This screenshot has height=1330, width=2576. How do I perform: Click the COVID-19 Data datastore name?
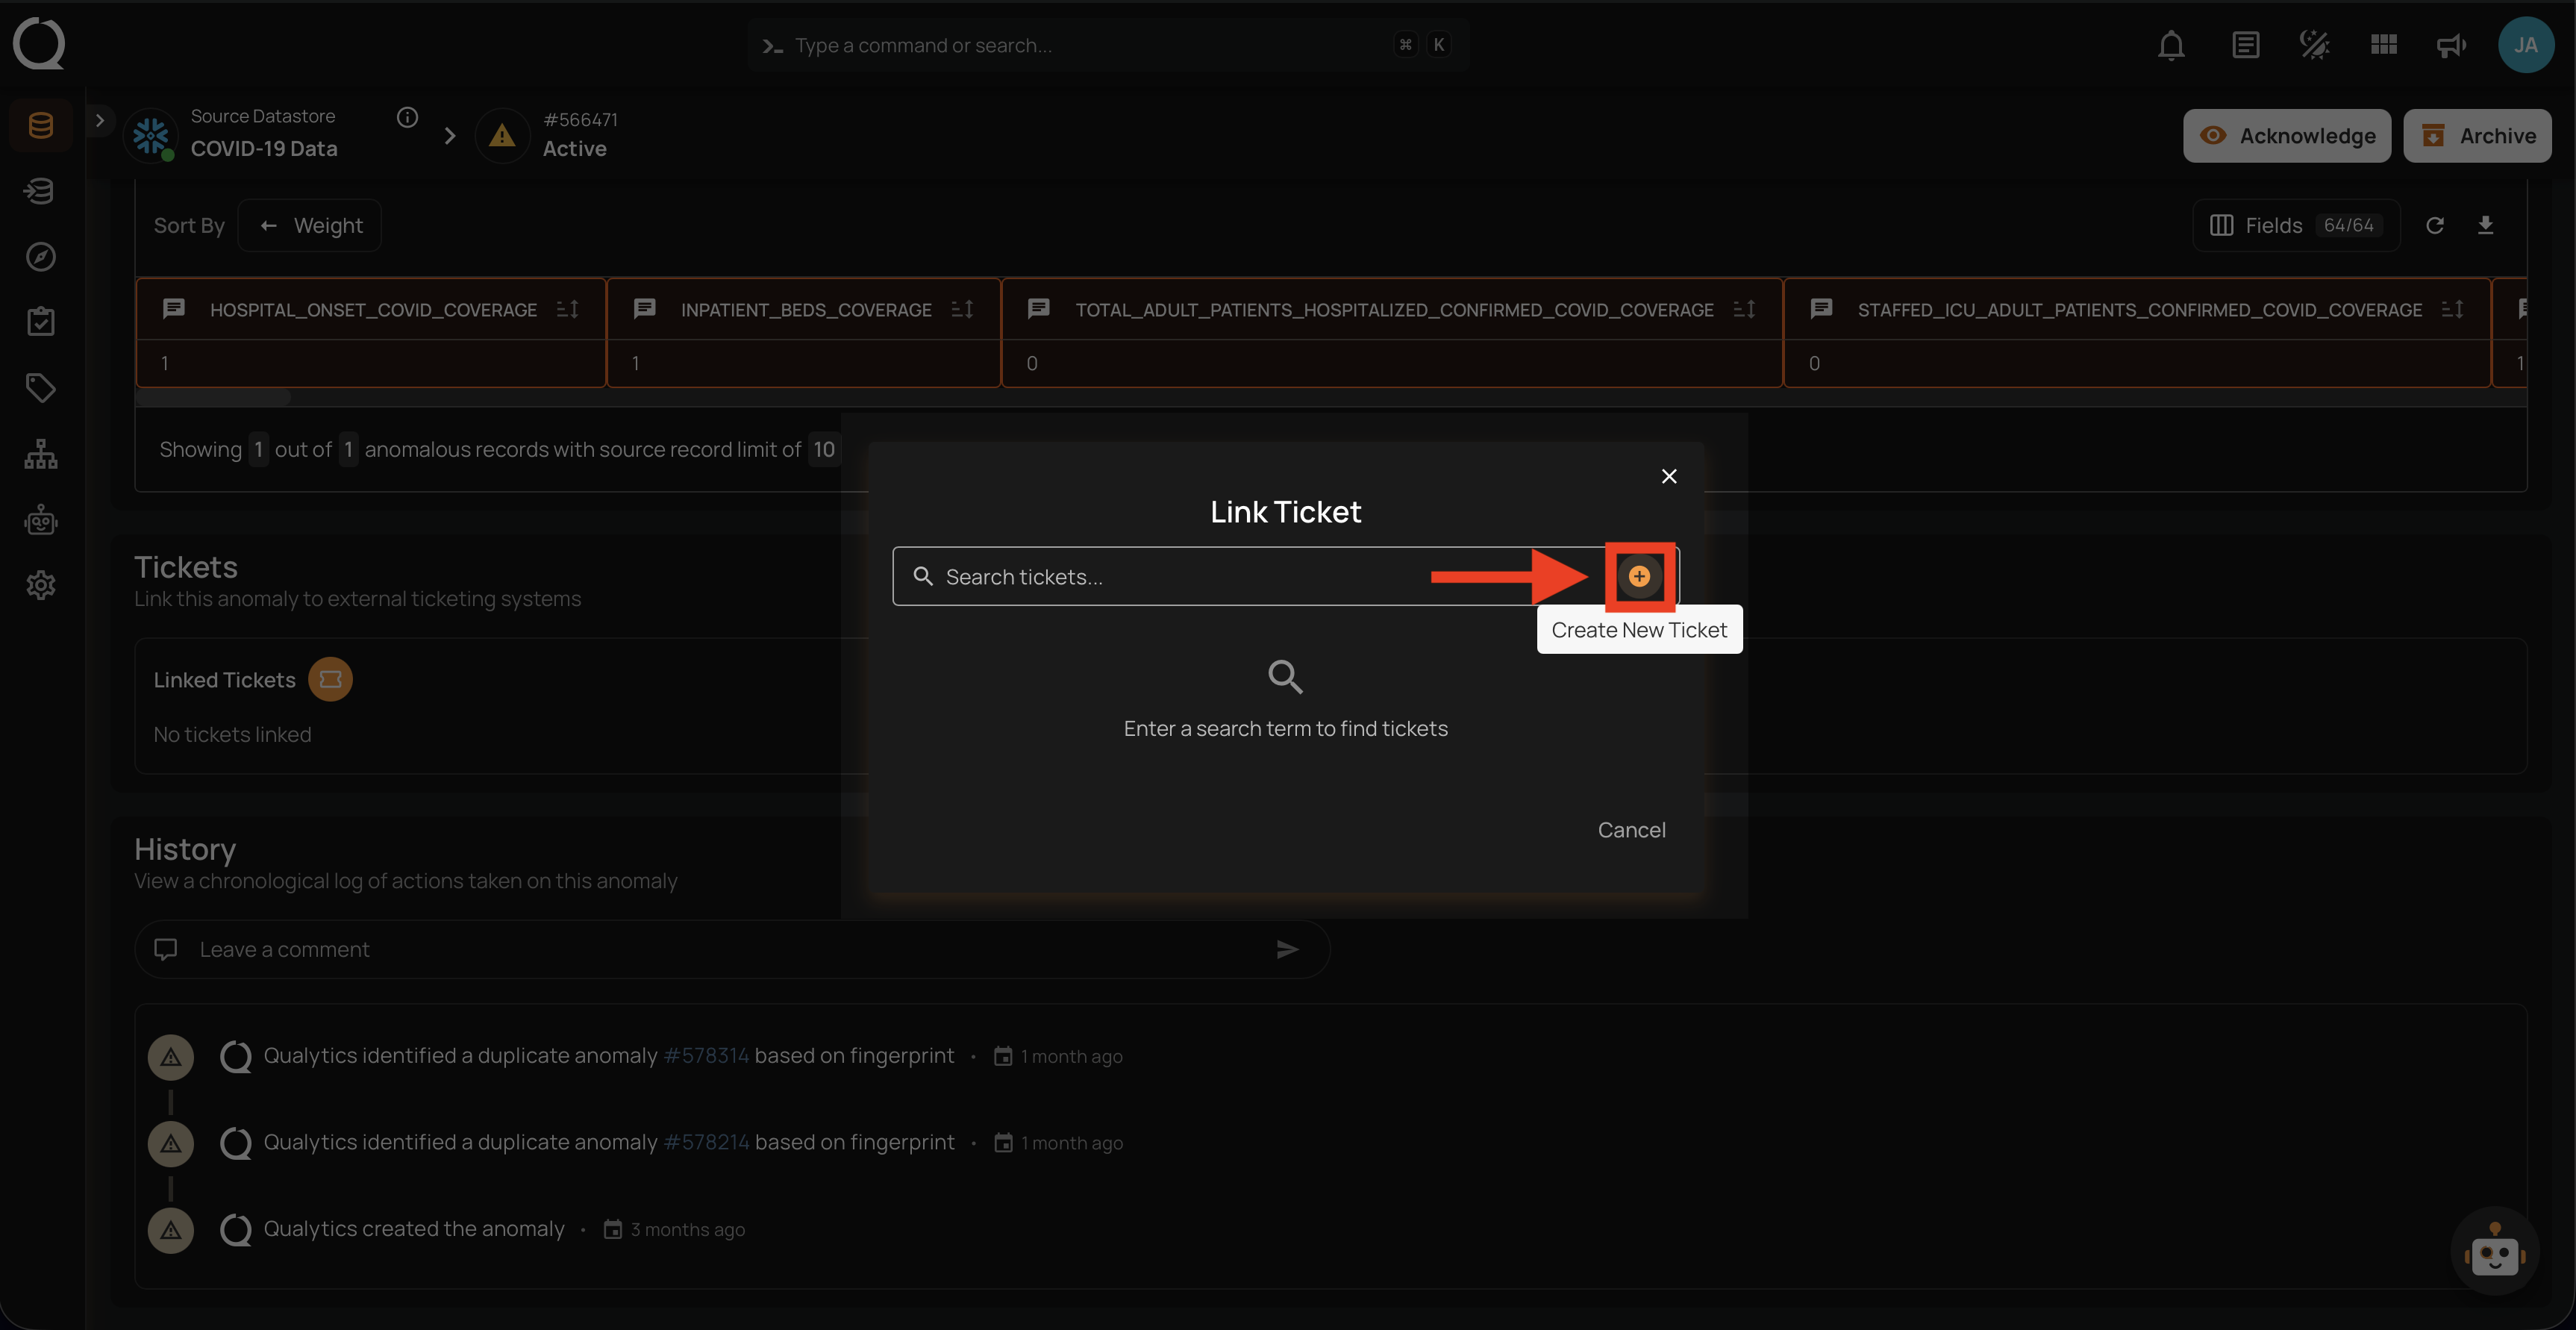pos(264,148)
